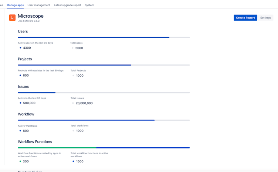This screenshot has width=278, height=172.
Task: Click the 4300 active users value
Action: pyautogui.click(x=27, y=48)
